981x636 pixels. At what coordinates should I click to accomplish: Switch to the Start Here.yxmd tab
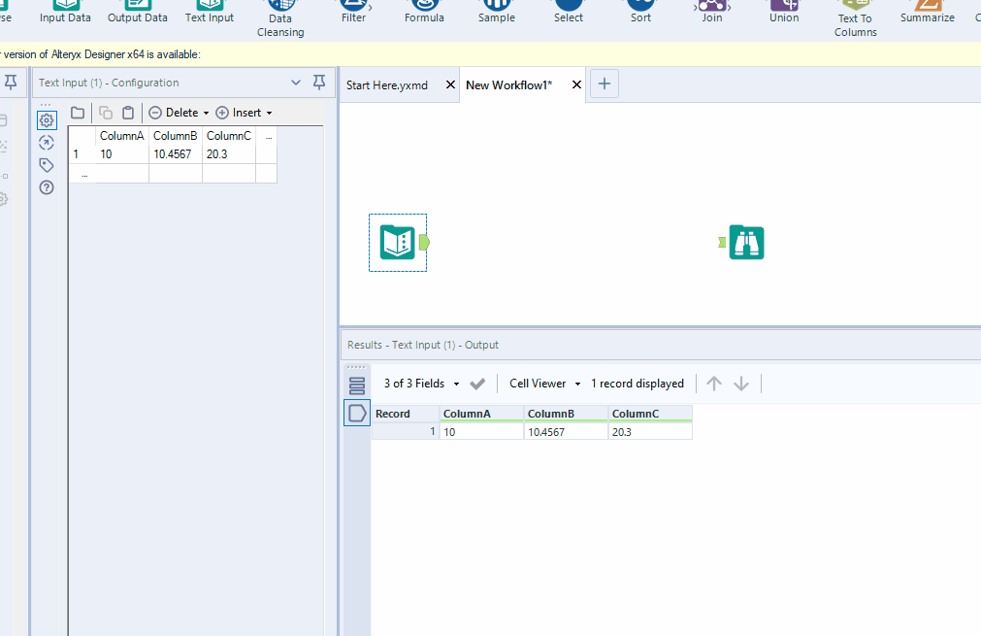point(386,84)
